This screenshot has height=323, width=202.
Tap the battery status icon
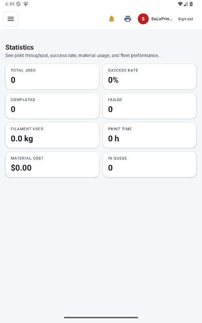191,4
